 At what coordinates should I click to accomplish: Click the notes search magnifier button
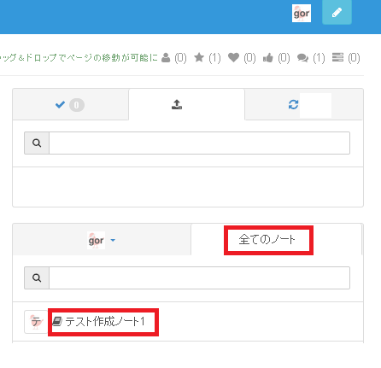(37, 277)
